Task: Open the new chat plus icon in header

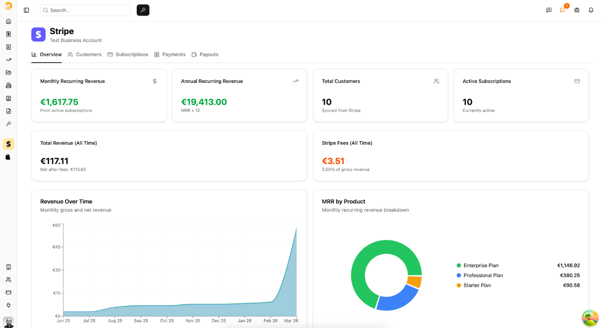Action: click(x=549, y=10)
